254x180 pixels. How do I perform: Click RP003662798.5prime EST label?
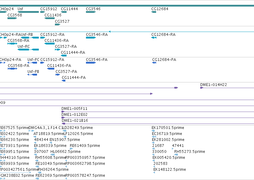[x=85, y=164]
